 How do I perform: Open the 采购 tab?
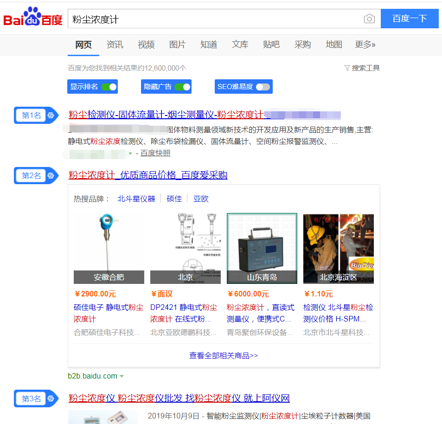(302, 45)
